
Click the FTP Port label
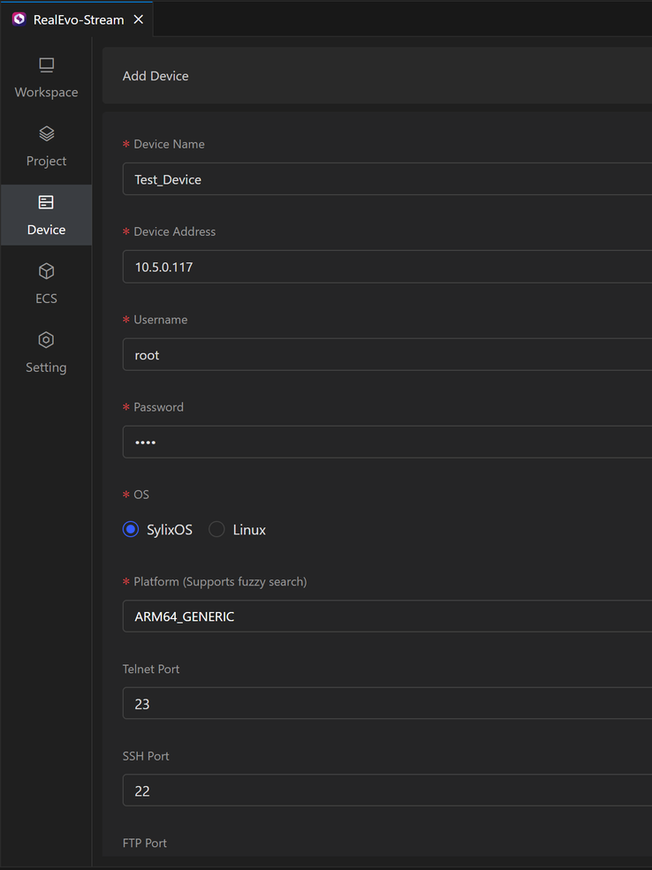click(x=145, y=843)
